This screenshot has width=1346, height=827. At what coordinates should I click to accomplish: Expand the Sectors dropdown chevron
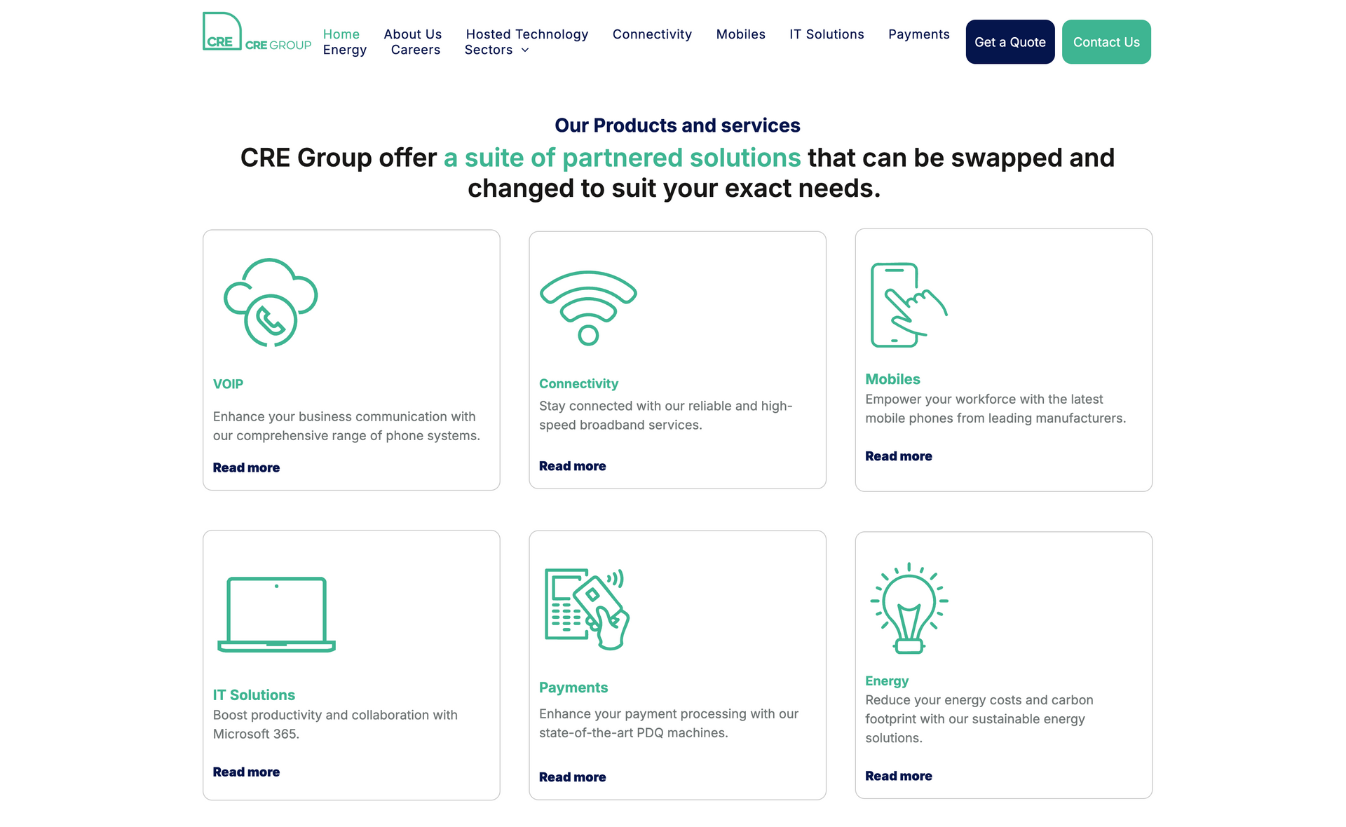(x=525, y=50)
